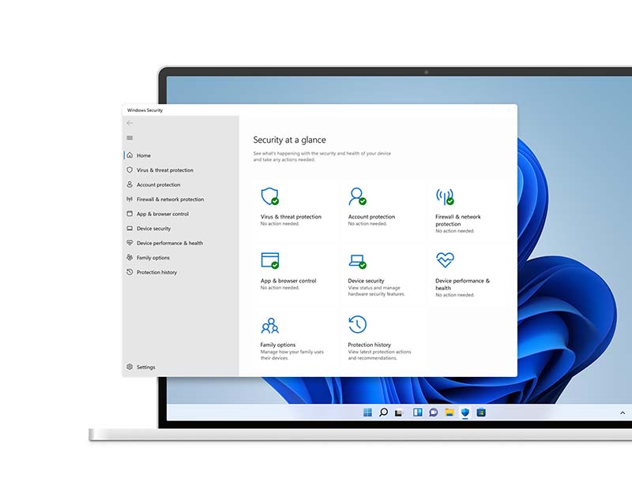
Task: Open Device performance & health card title
Action: point(462,285)
